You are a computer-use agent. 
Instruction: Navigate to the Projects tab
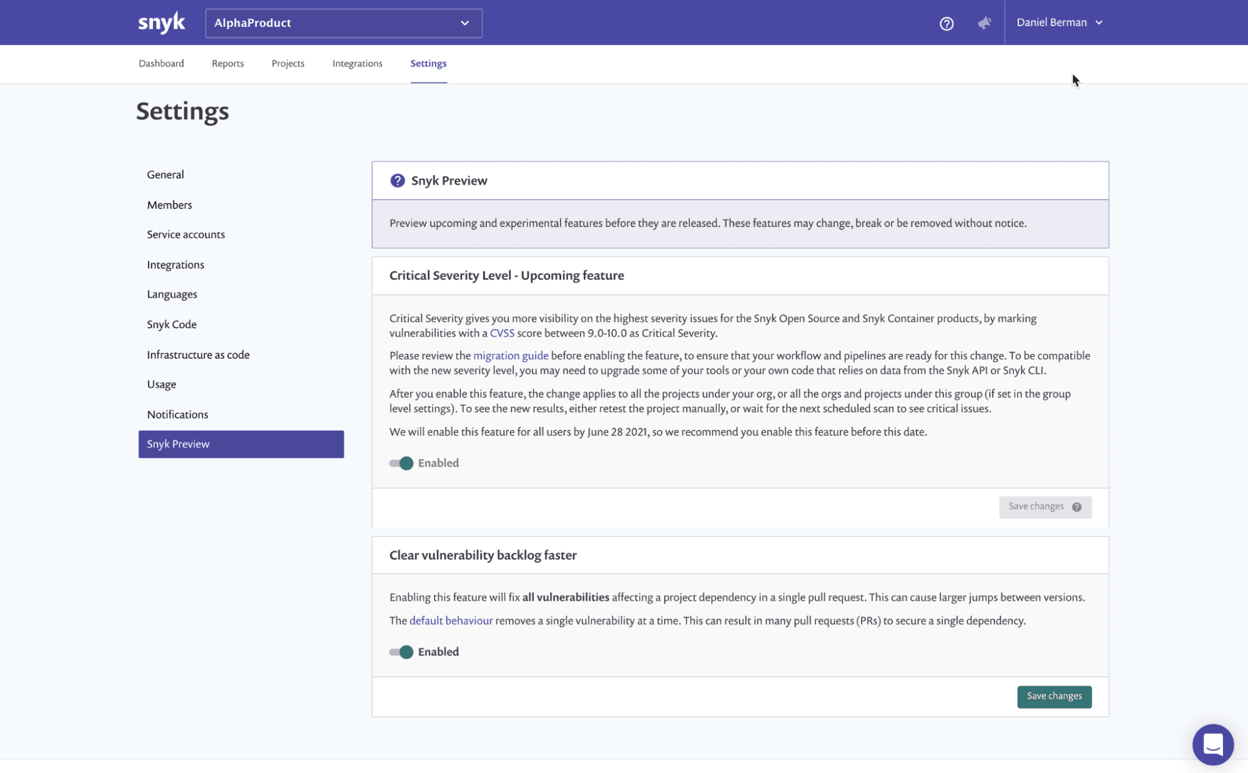[x=288, y=63]
